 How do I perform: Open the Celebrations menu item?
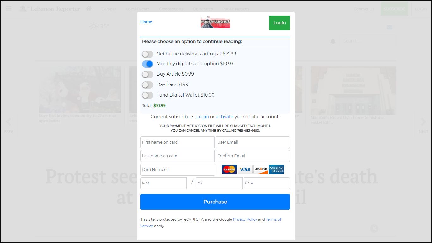pos(171,9)
